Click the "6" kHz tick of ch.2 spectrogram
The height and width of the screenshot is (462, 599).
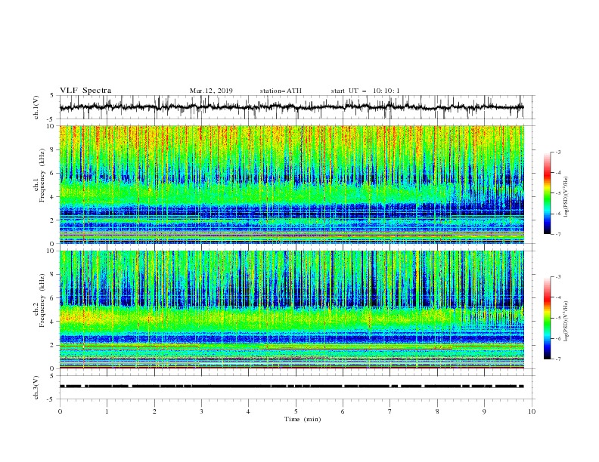pos(53,297)
